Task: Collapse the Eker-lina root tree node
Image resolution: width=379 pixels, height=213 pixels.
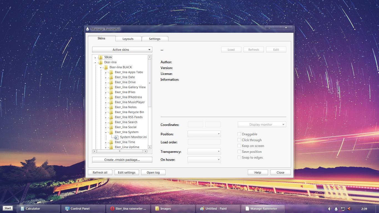Action: 95,63
